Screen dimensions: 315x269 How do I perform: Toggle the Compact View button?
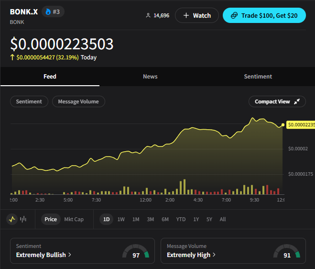[277, 101]
